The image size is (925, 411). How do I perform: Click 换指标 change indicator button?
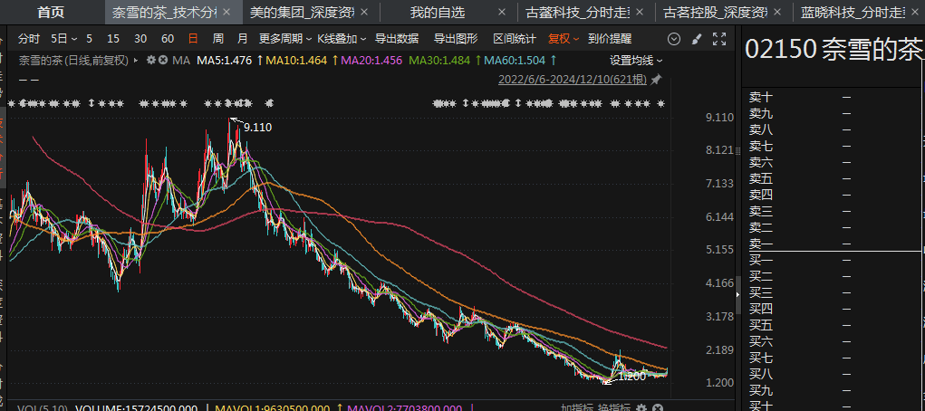(x=614, y=407)
